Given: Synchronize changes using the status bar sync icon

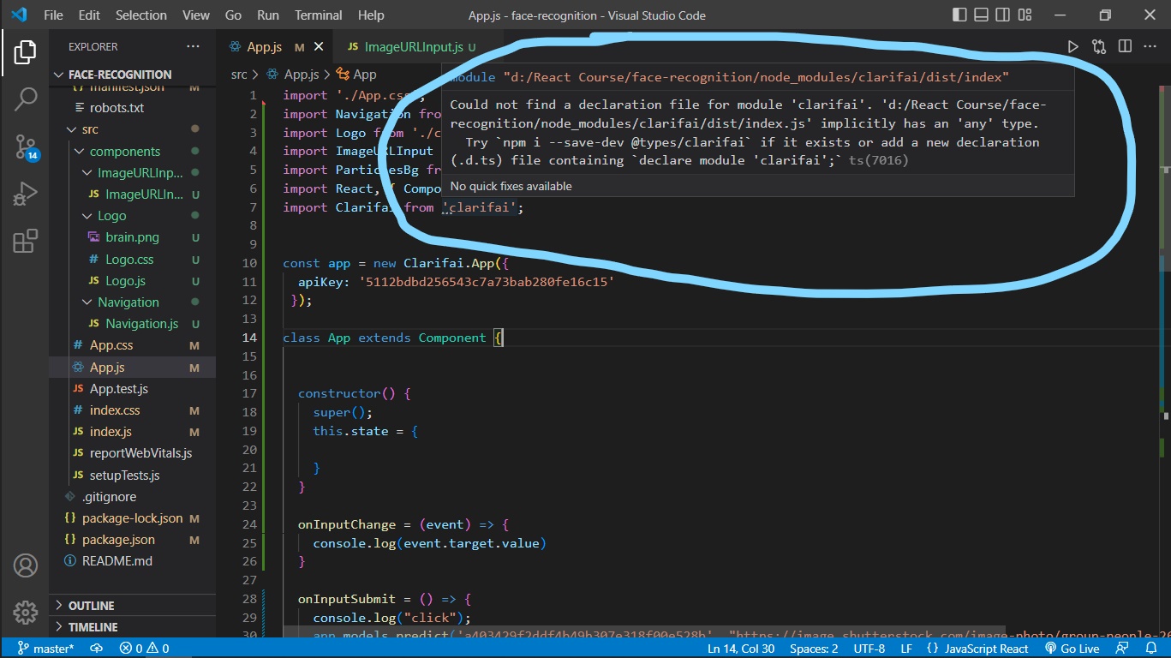Looking at the screenshot, I should tap(96, 649).
